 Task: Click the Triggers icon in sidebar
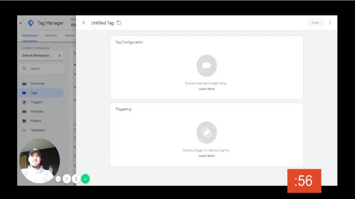tap(24, 102)
